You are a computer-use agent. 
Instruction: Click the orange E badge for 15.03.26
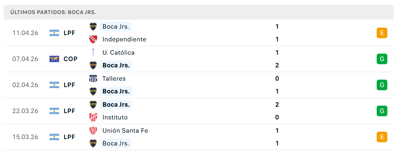coord(382,137)
